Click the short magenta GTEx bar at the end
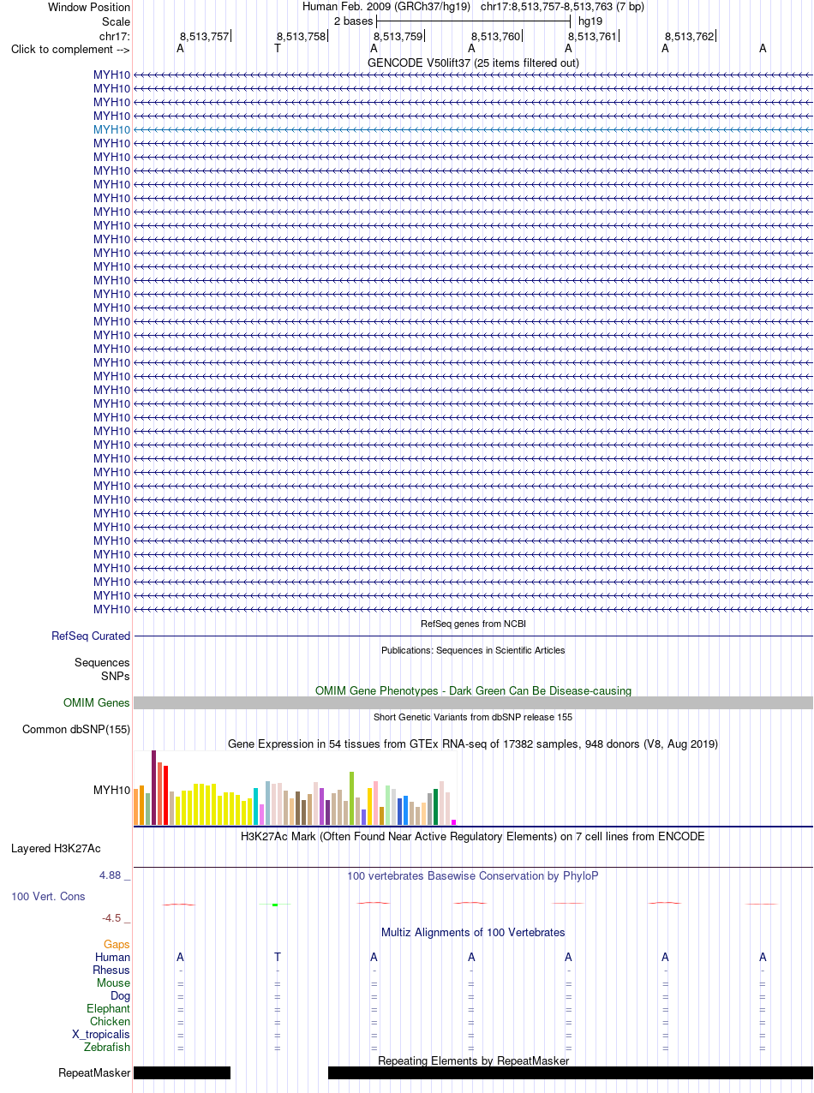This screenshot has height=1093, width=814. 453,822
